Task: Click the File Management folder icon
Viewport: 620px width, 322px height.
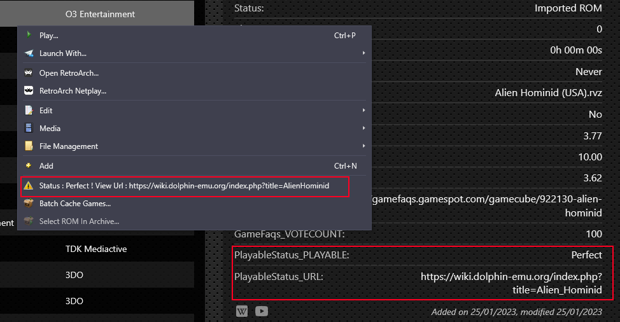Action: tap(29, 146)
